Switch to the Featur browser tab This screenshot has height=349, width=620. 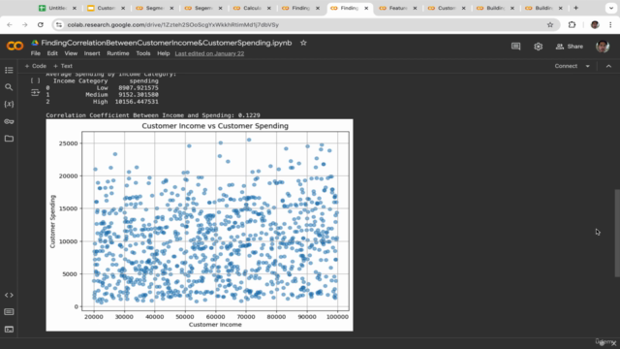[398, 8]
